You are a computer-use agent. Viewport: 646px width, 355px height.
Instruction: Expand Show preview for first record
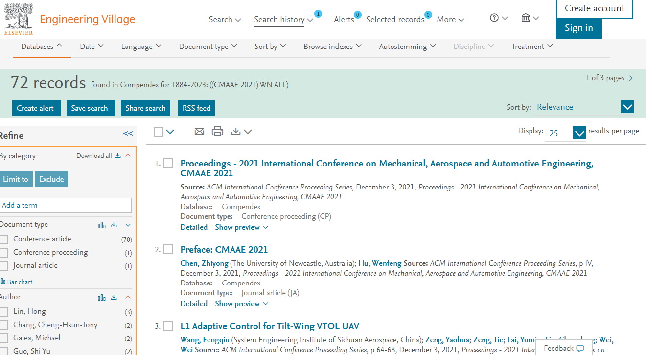point(242,227)
